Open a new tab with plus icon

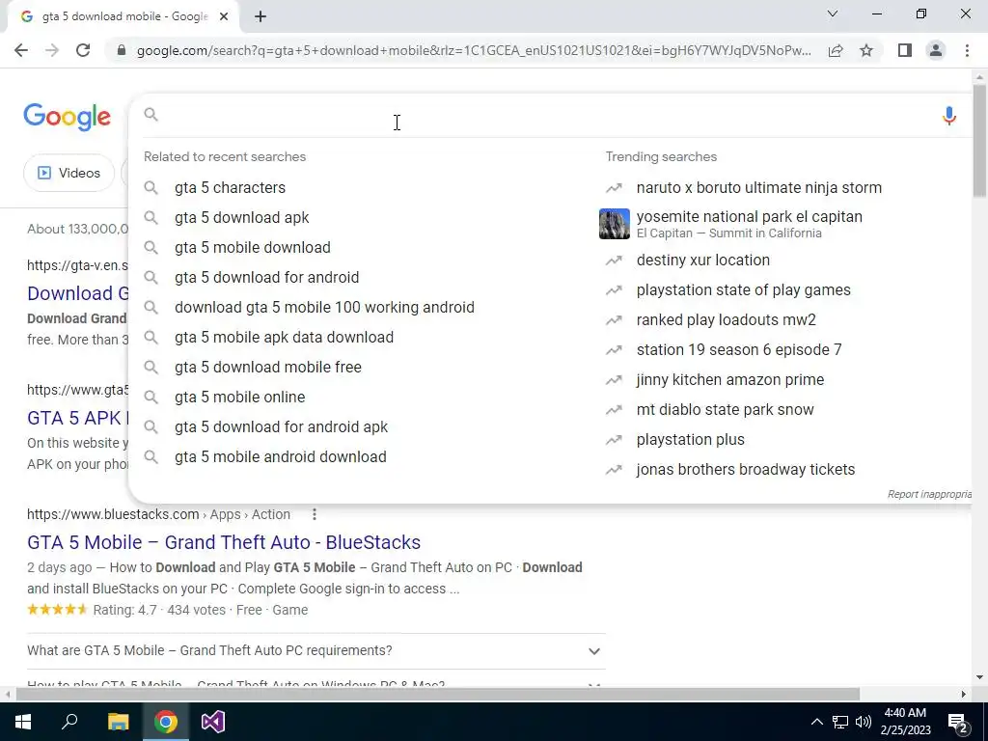(x=261, y=16)
